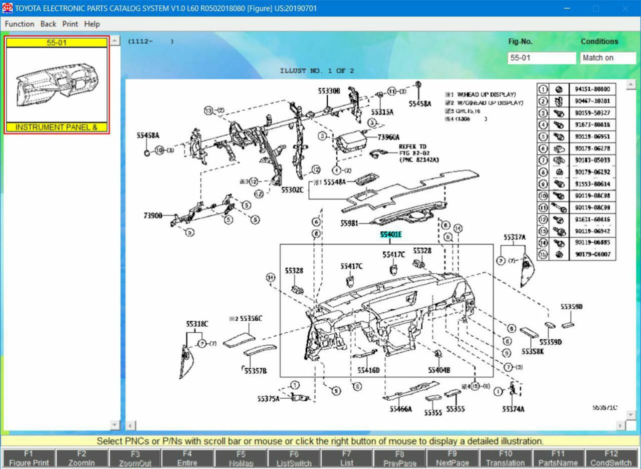The width and height of the screenshot is (641, 469).
Task: Click inside the Fig-No input field
Action: click(541, 58)
